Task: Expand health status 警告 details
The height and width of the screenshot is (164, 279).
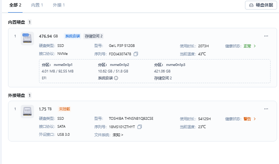Action: coord(255,119)
